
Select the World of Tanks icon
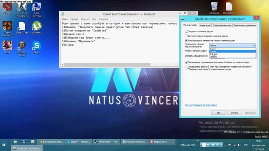point(22,49)
